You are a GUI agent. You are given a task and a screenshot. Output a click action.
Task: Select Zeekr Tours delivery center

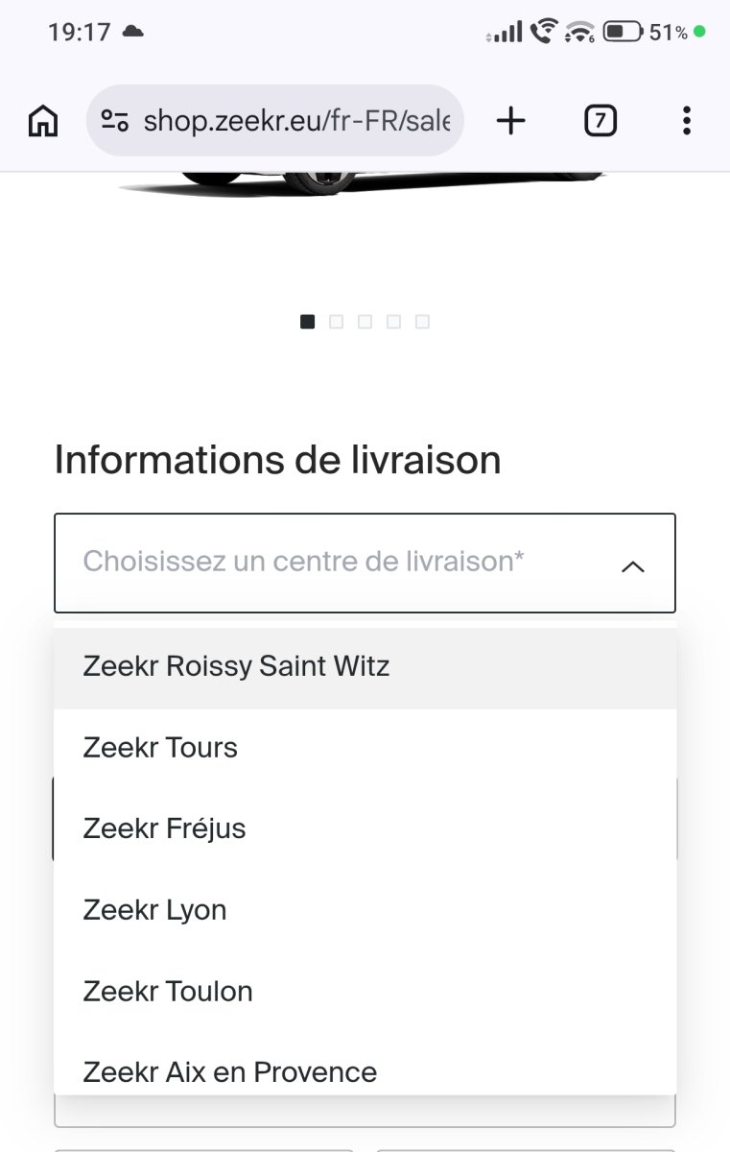coord(365,748)
